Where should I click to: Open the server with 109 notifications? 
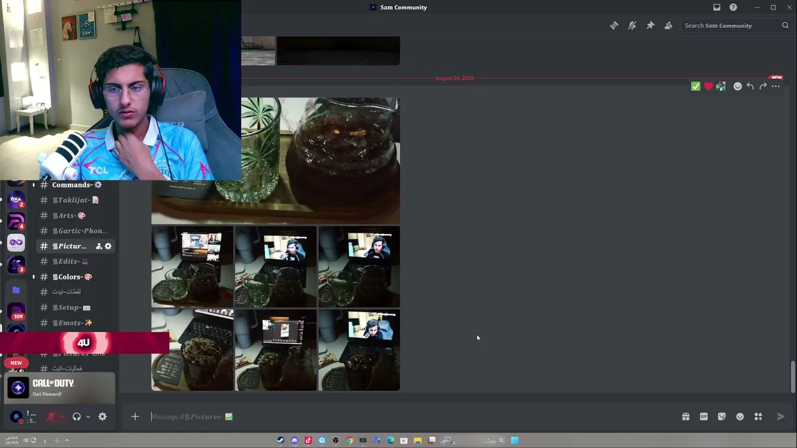pyautogui.click(x=16, y=312)
